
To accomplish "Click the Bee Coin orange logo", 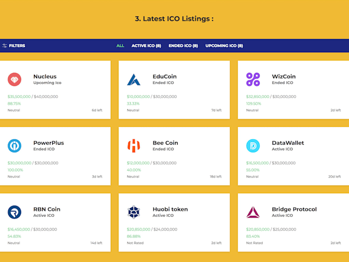I will tap(134, 146).
